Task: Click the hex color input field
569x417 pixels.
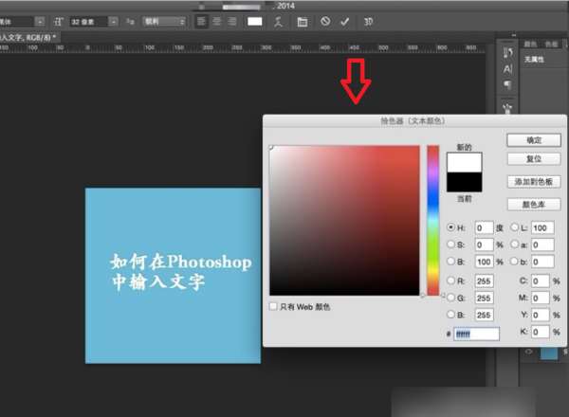Action: point(476,334)
